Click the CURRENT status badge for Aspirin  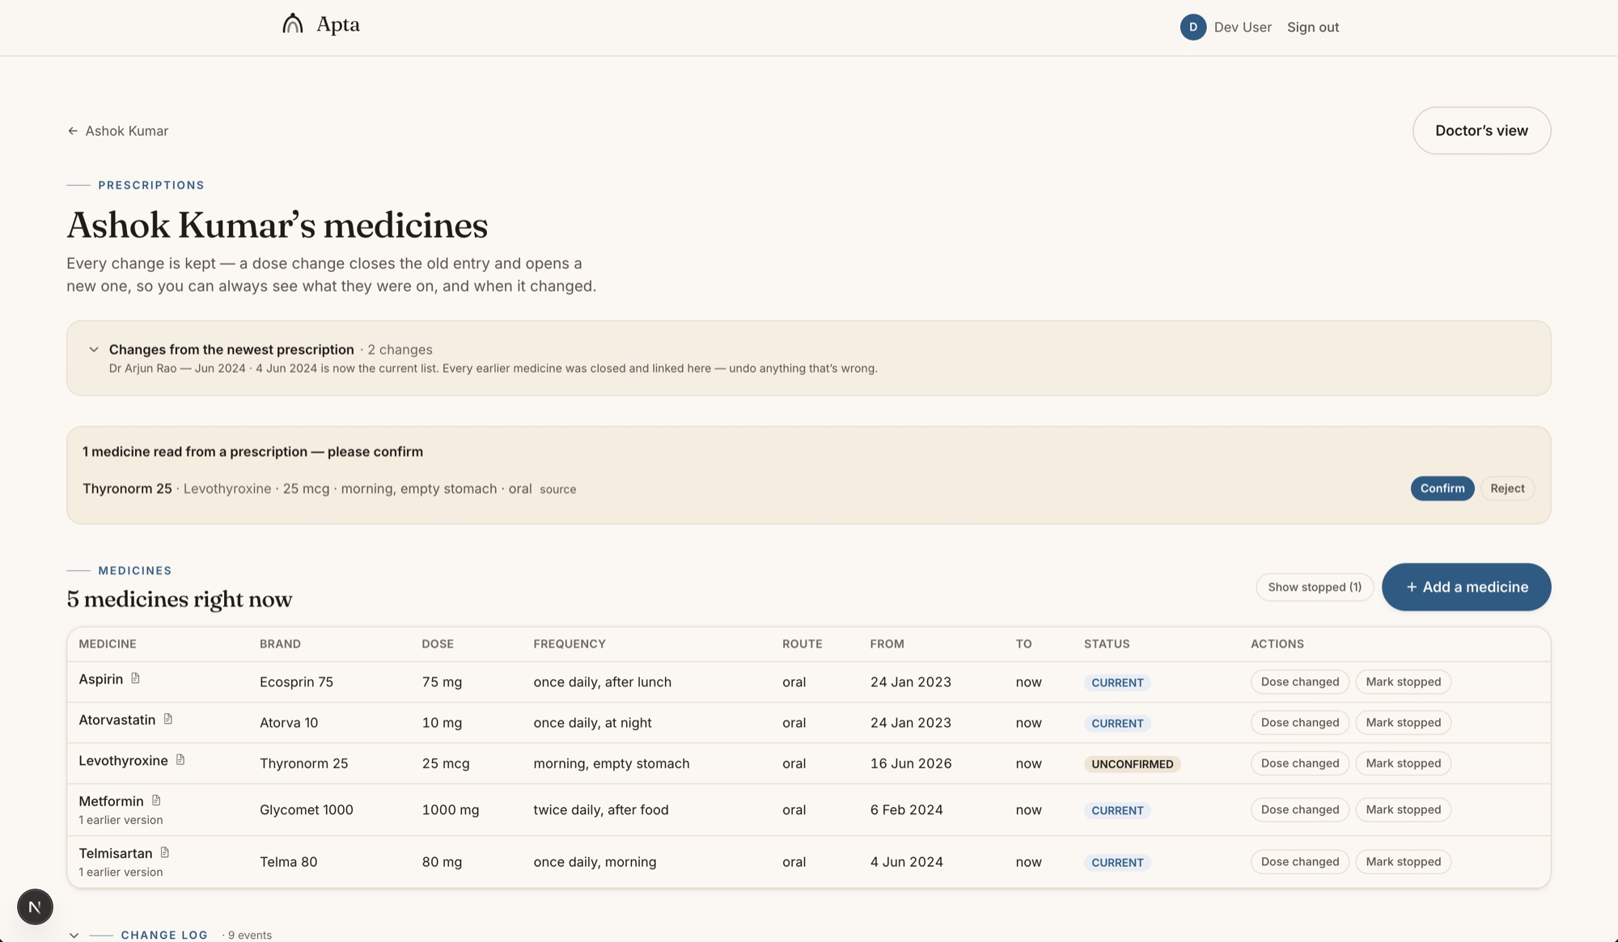point(1117,682)
